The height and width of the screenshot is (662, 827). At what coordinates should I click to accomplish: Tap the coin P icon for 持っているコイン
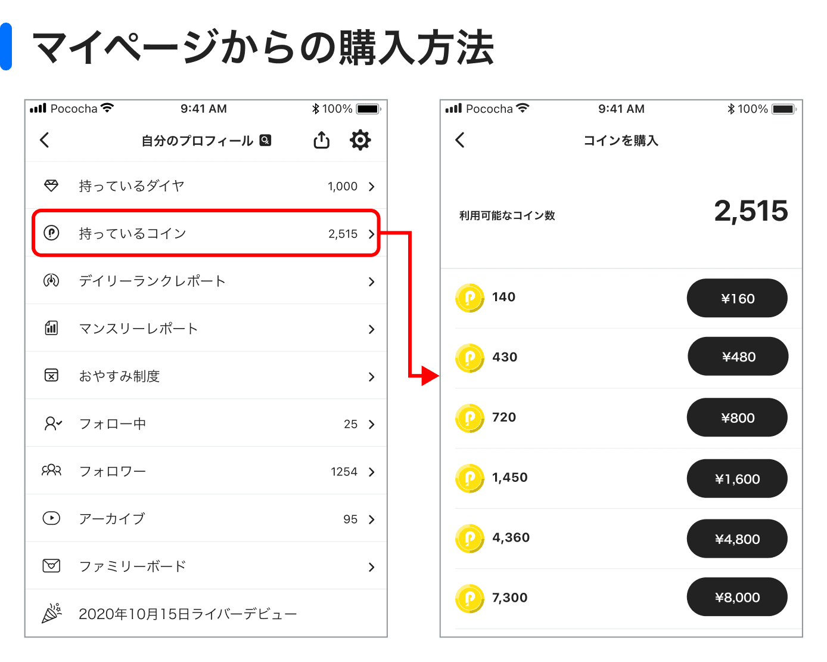[52, 233]
